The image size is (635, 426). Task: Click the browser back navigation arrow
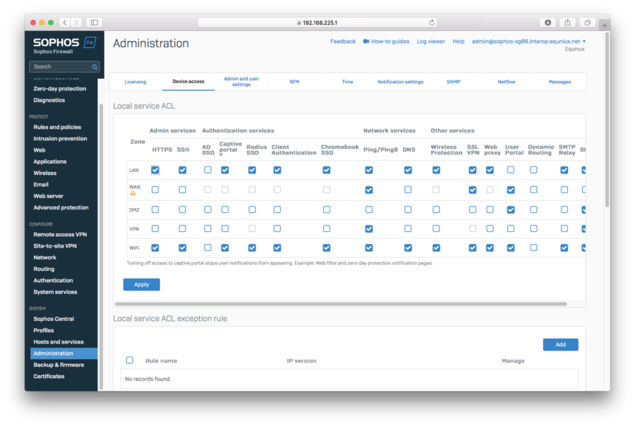tap(65, 23)
